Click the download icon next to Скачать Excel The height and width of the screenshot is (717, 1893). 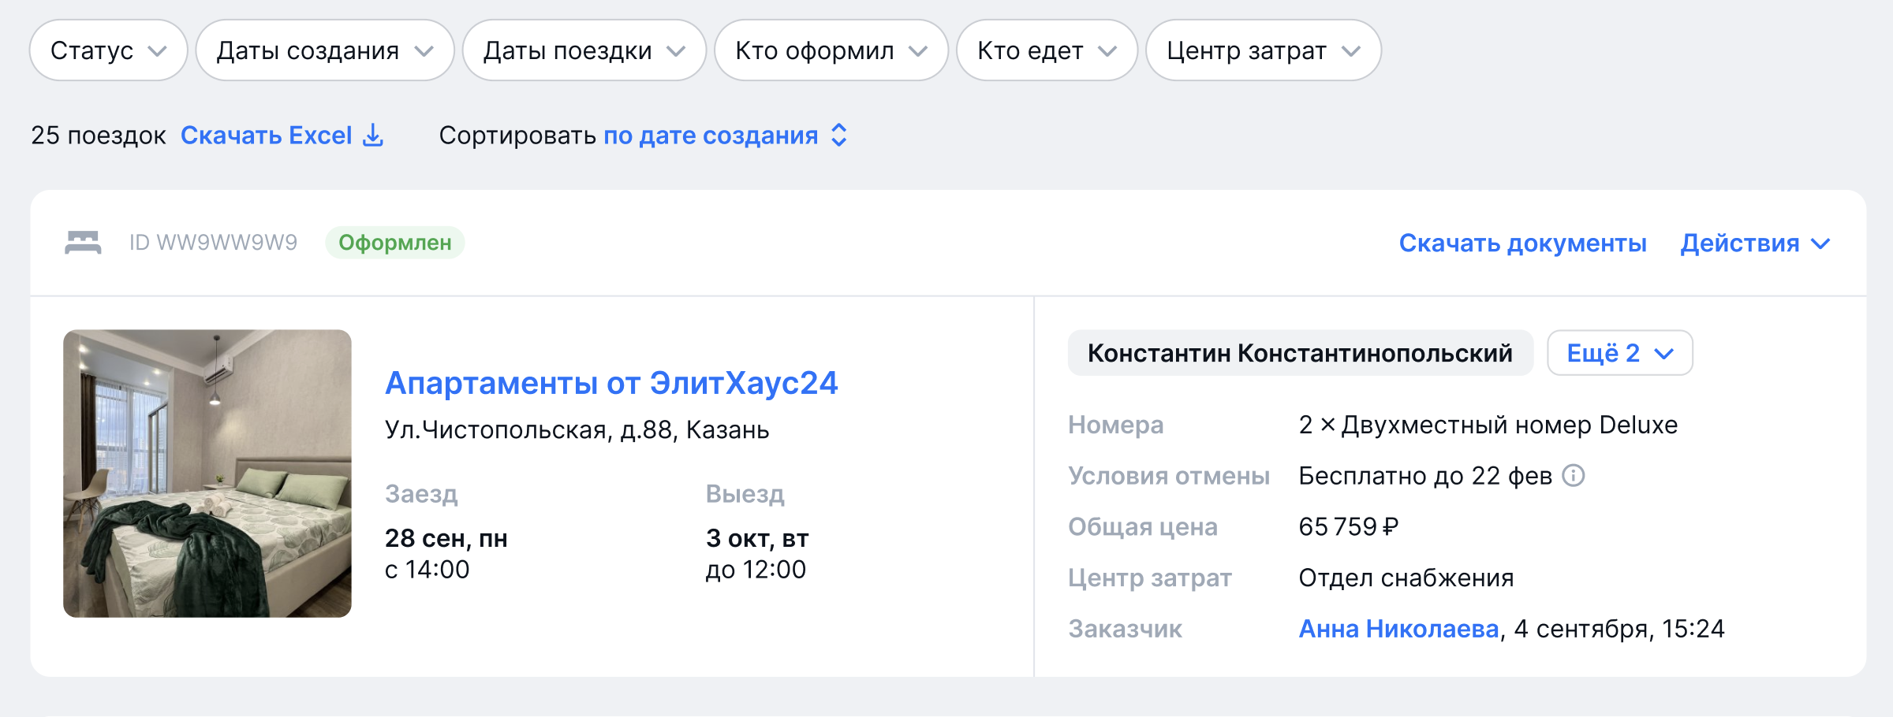click(x=373, y=136)
